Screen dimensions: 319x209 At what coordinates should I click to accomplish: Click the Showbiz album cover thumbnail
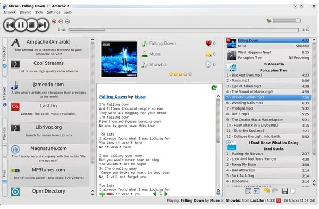coord(119,60)
